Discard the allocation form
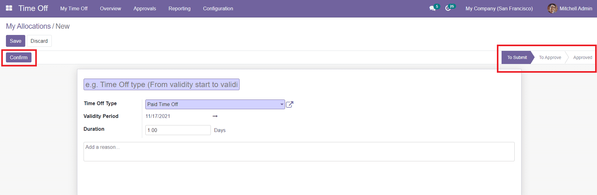The height and width of the screenshot is (195, 597). (x=39, y=41)
